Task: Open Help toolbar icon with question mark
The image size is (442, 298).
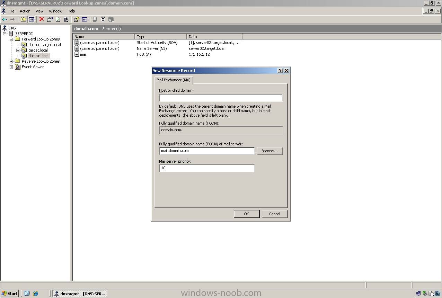Action: pos(77,19)
